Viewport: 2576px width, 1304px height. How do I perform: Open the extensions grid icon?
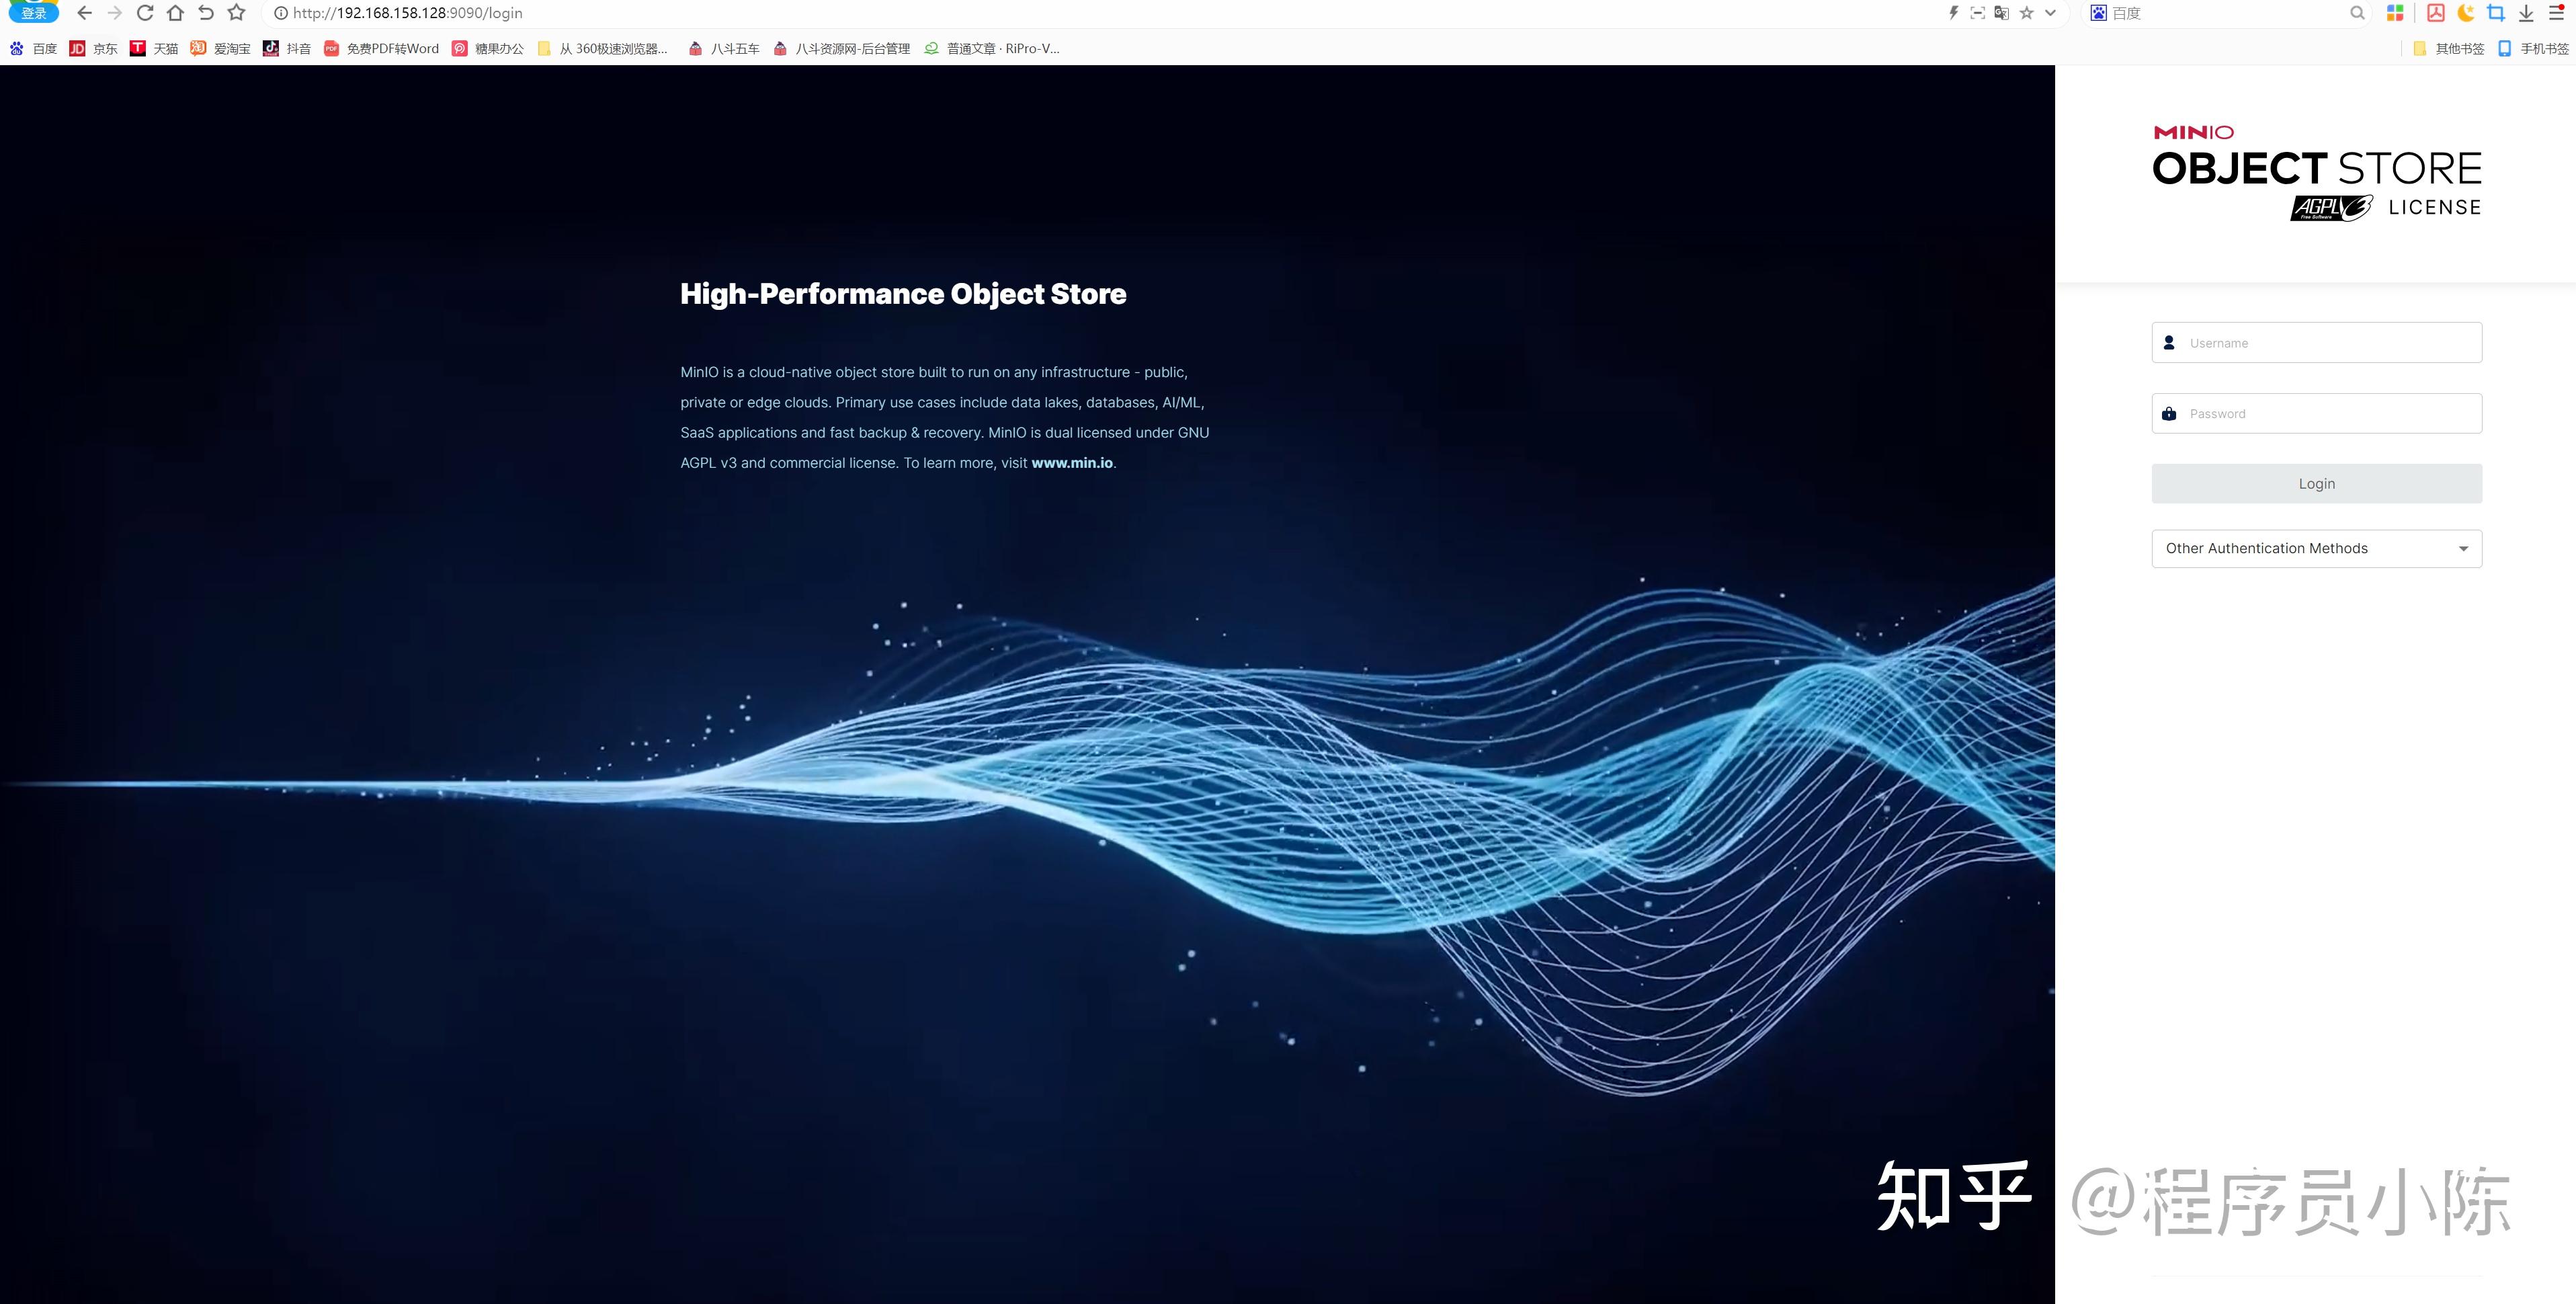click(2396, 13)
